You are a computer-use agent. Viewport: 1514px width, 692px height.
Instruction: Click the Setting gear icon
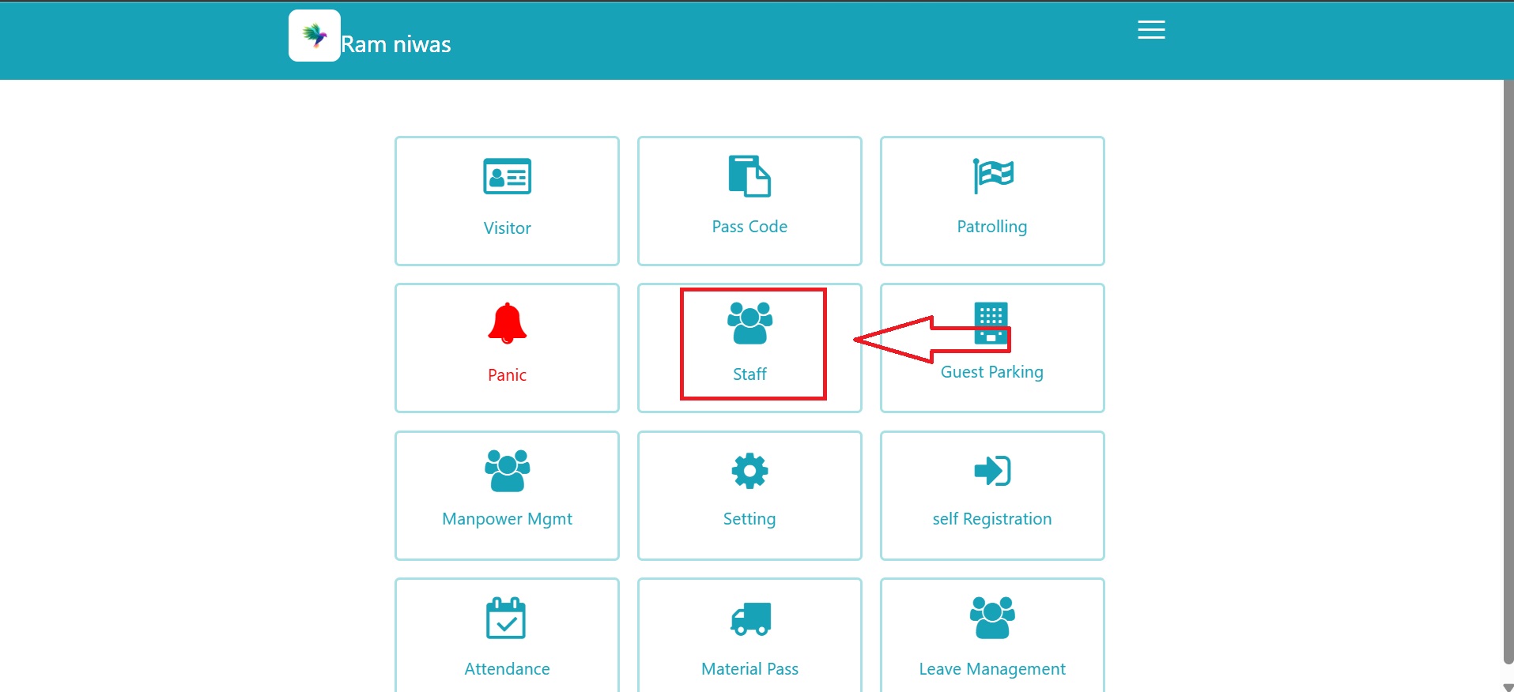(749, 471)
